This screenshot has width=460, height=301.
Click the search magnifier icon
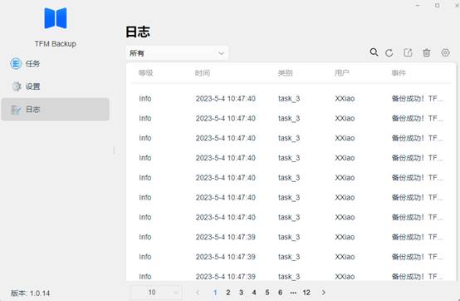(x=374, y=52)
